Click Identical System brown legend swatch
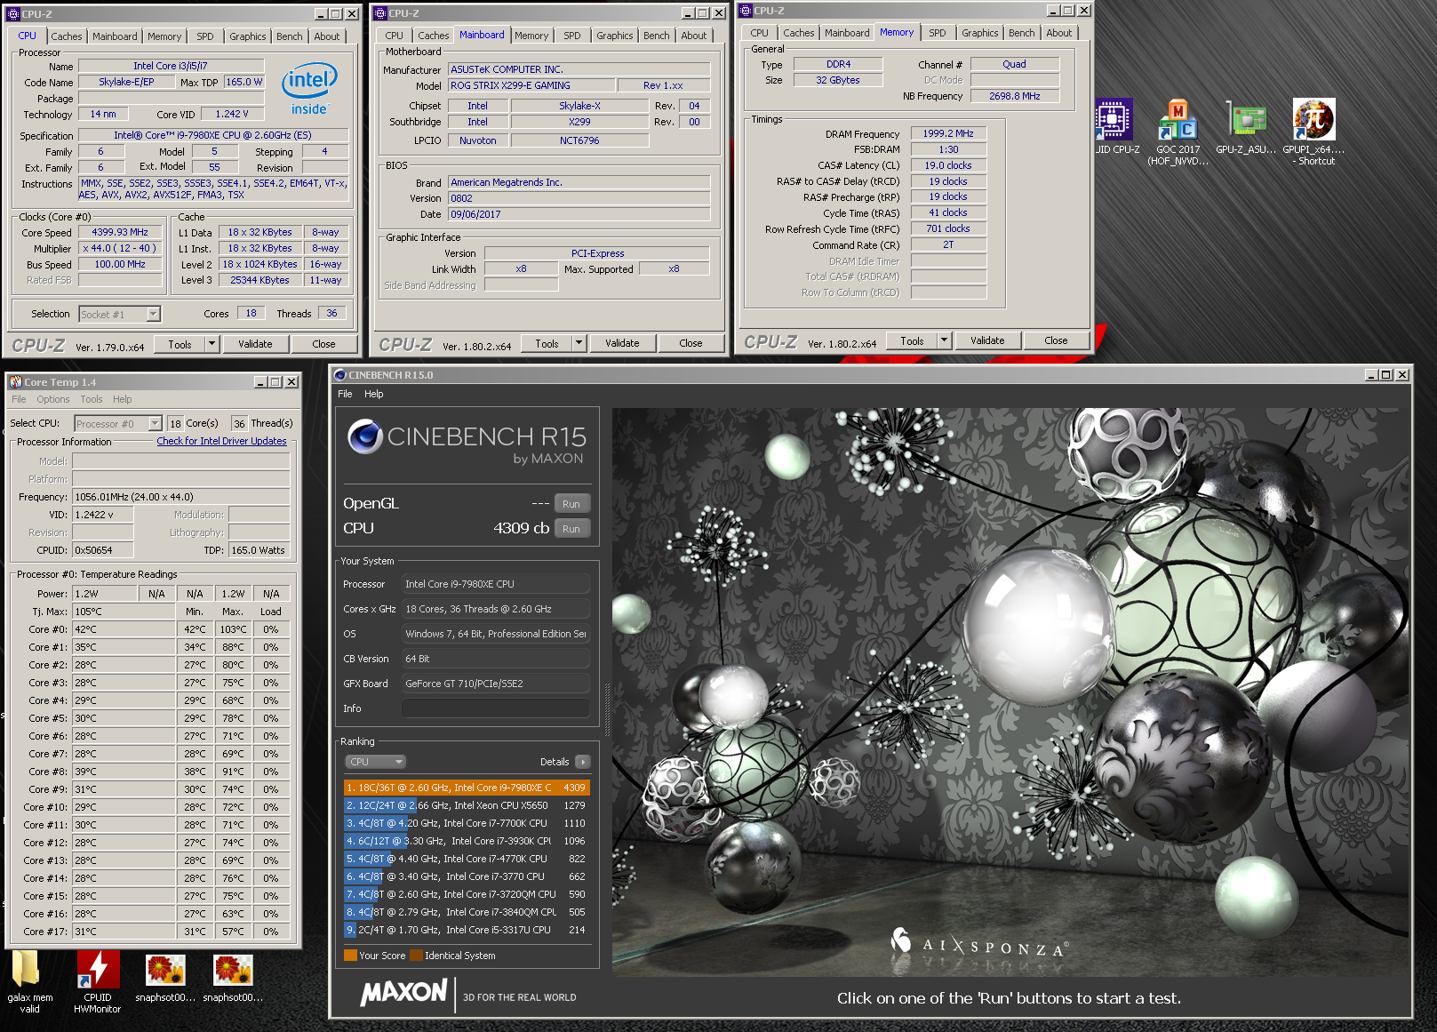 click(x=417, y=956)
